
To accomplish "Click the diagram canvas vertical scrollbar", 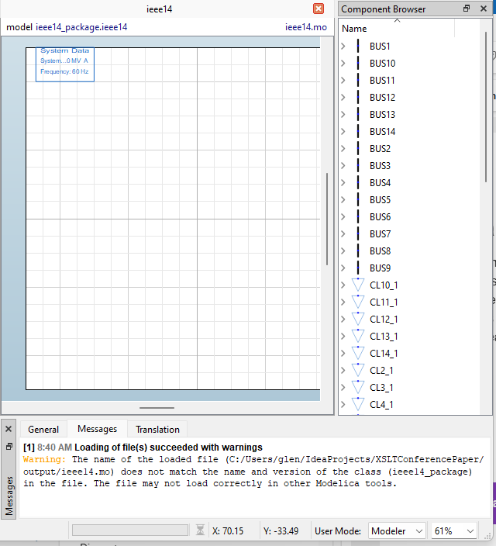I will point(327,219).
